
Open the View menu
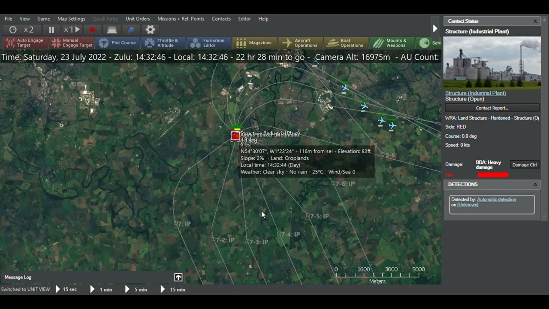24,19
